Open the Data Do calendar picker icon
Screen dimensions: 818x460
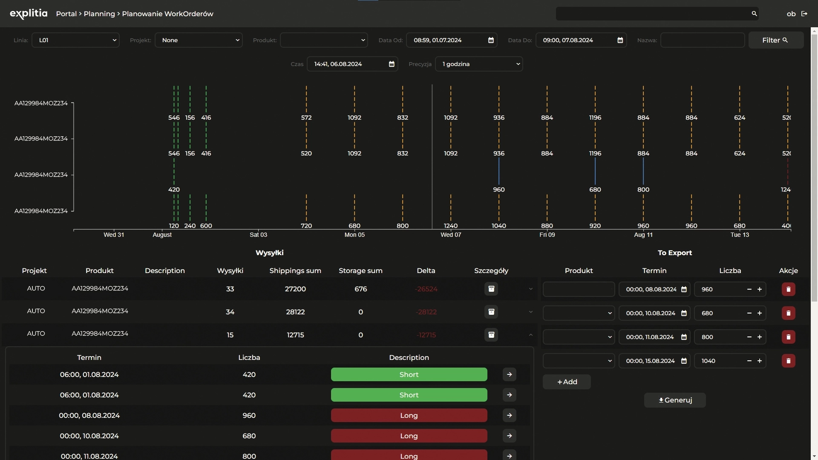tap(620, 40)
